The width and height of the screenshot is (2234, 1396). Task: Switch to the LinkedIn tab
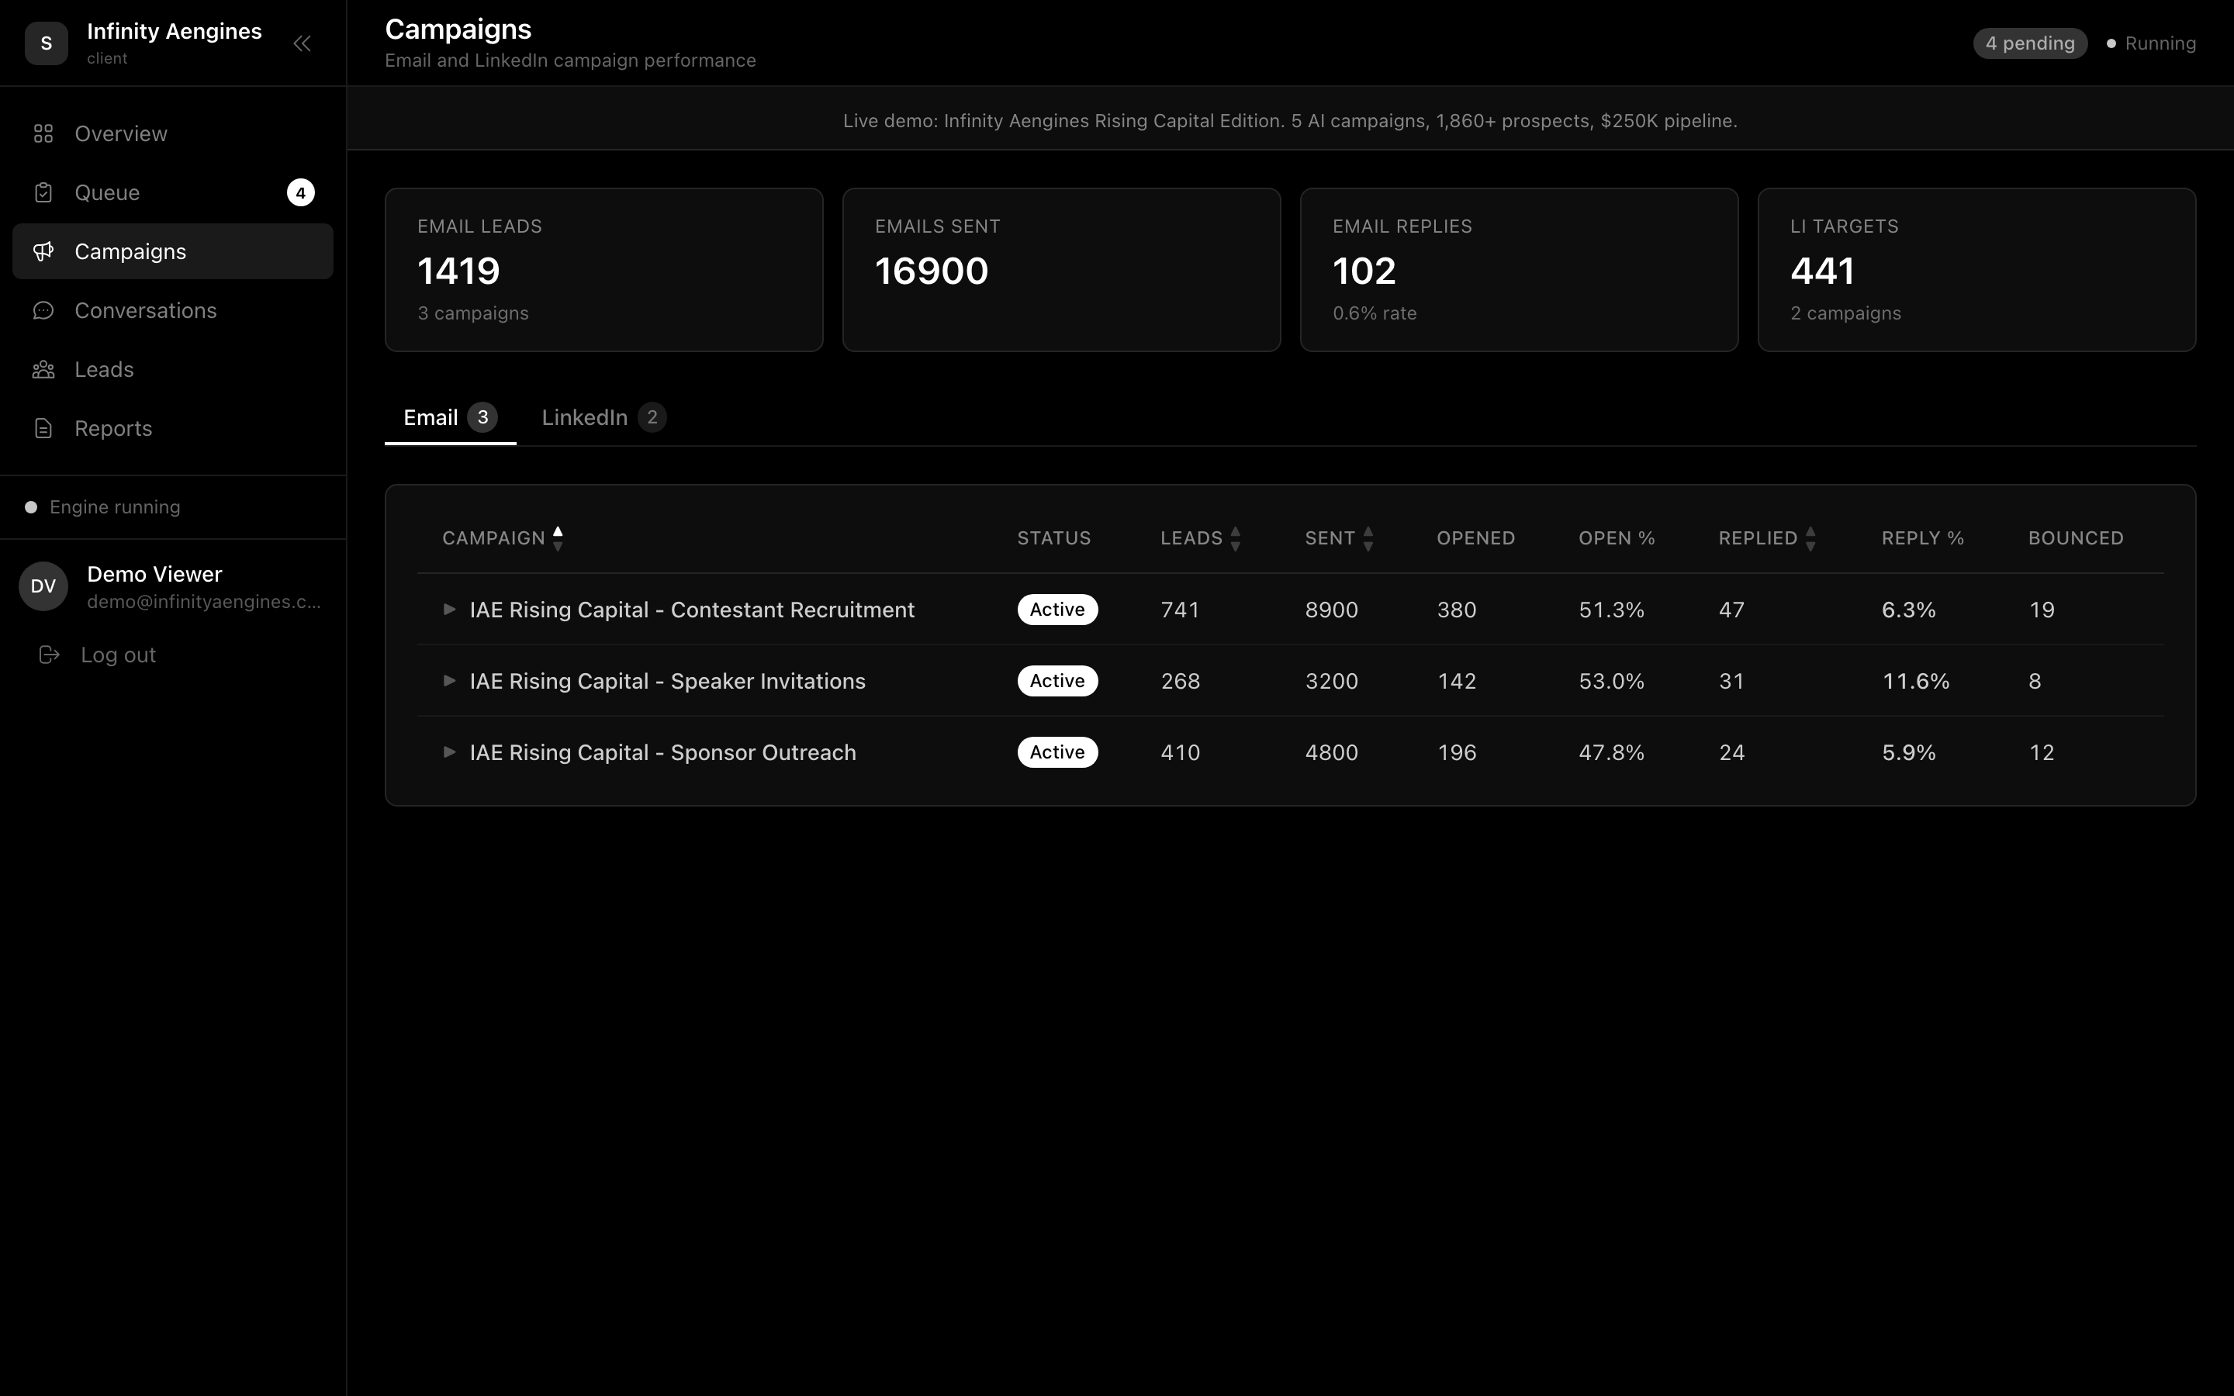(x=603, y=417)
